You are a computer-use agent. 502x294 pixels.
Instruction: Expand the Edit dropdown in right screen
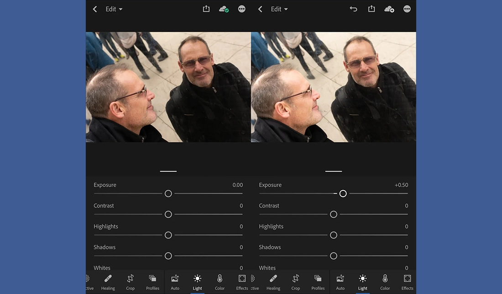(279, 9)
